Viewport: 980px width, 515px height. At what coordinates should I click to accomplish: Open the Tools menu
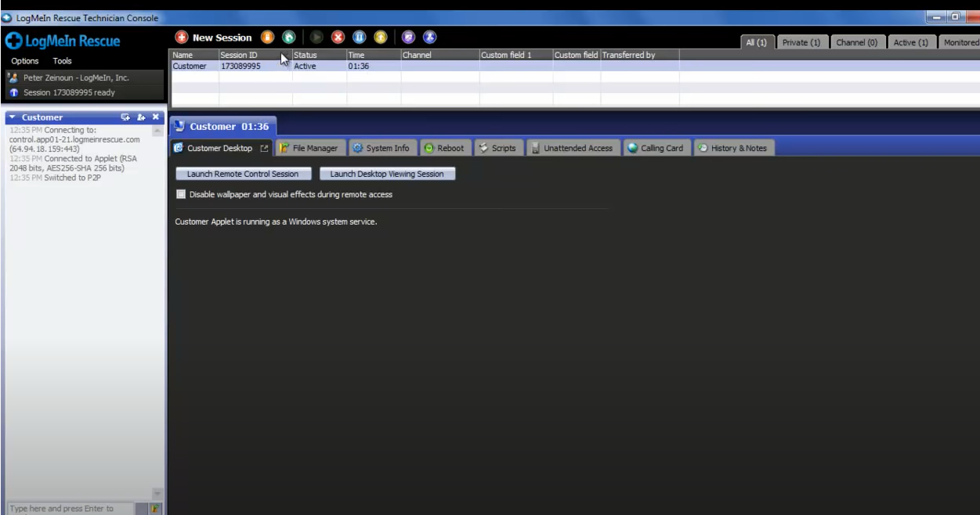(62, 61)
